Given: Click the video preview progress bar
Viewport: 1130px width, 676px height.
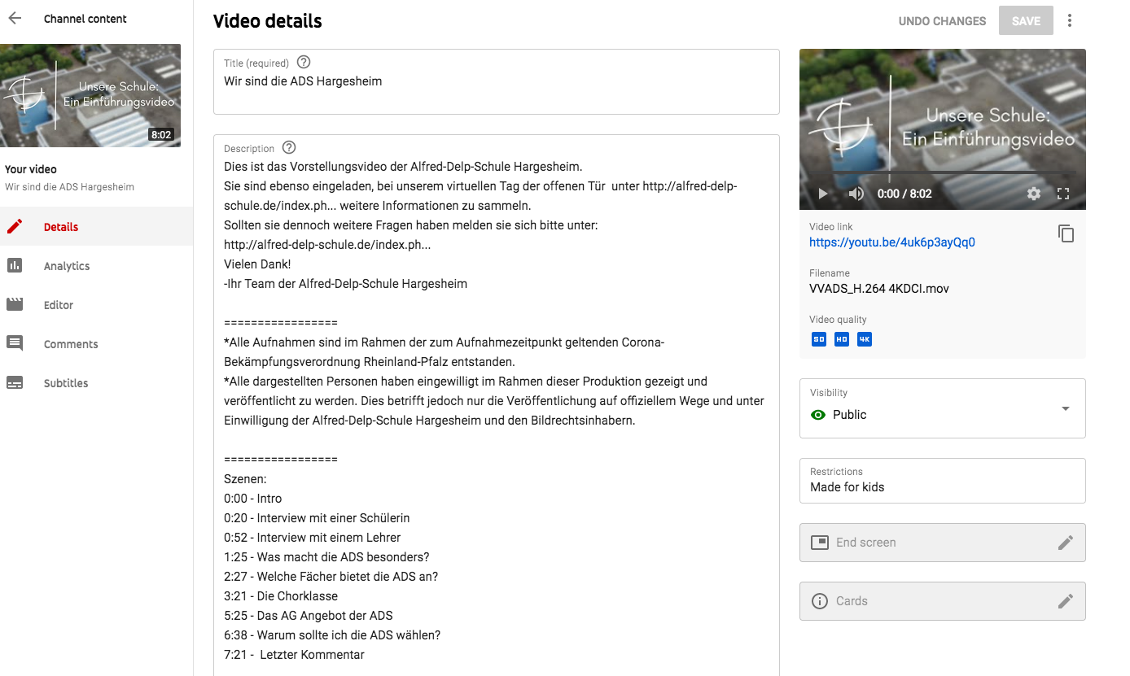Looking at the screenshot, I should pyautogui.click(x=943, y=172).
